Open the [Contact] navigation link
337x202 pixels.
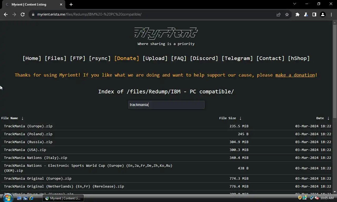point(270,58)
